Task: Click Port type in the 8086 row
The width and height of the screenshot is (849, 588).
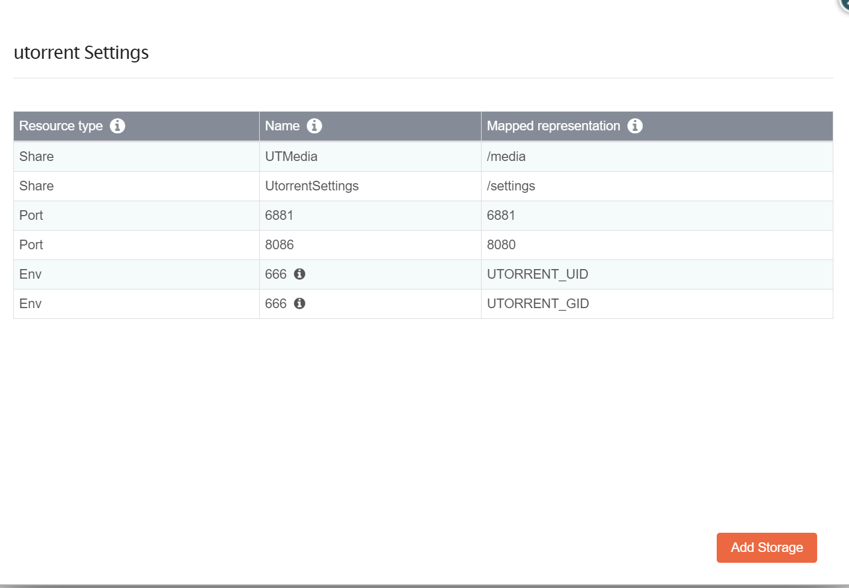Action: coord(31,245)
